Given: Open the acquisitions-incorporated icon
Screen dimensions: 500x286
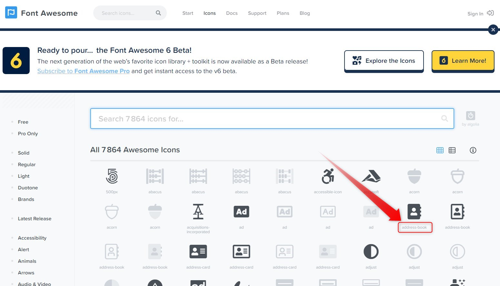Looking at the screenshot, I should [x=198, y=212].
